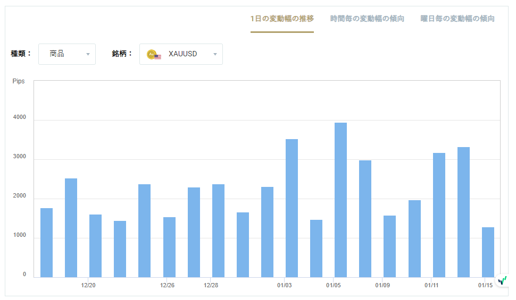Image resolution: width=516 pixels, height=300 pixels.
Task: Select the bar at 01/03
Action: [x=292, y=208]
